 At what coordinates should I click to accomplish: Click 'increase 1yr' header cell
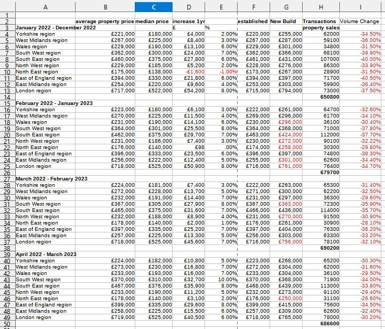(189, 22)
